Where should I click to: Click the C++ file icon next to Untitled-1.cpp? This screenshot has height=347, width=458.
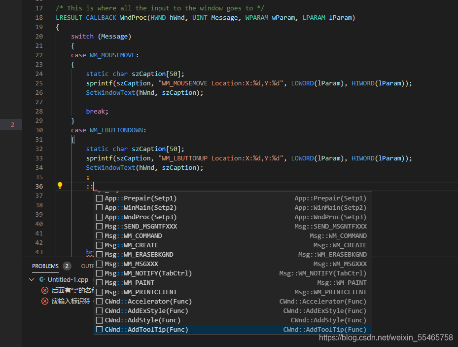[42, 279]
